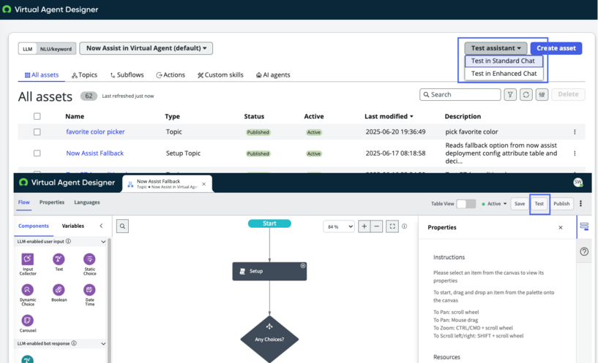The image size is (598, 363).
Task: Check the favorite color picker row checkbox
Action: 37,132
